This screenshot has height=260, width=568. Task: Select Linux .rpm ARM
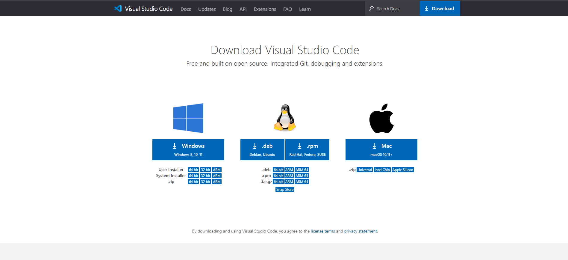tap(289, 176)
